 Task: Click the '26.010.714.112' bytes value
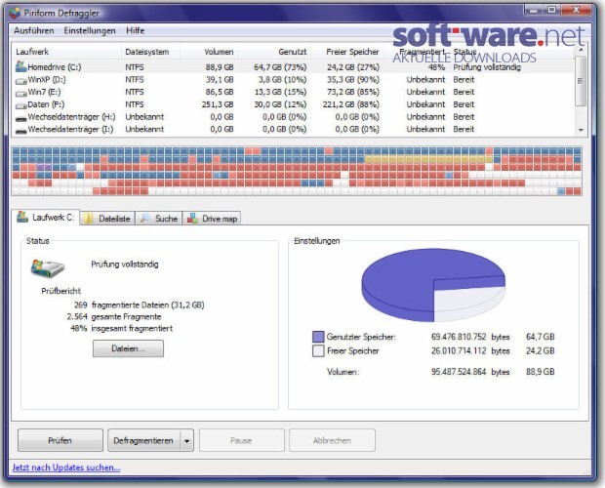[x=459, y=351]
